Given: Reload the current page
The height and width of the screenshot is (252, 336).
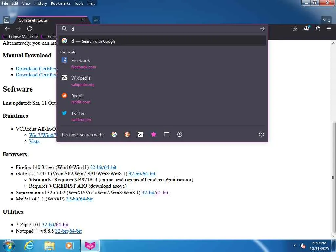Looking at the screenshot, I should [30, 29].
